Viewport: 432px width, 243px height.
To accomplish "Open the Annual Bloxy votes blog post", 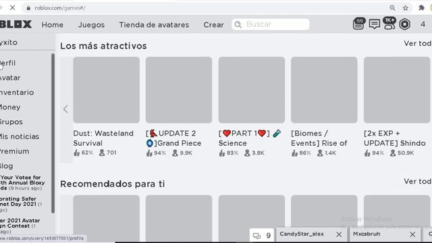I will tap(22, 183).
